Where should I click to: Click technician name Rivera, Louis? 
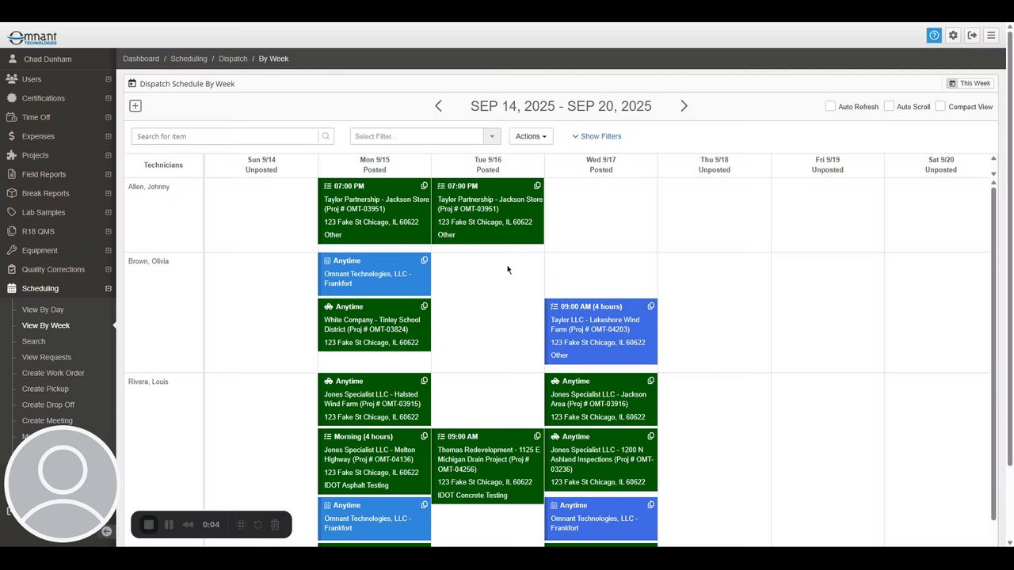tap(148, 382)
